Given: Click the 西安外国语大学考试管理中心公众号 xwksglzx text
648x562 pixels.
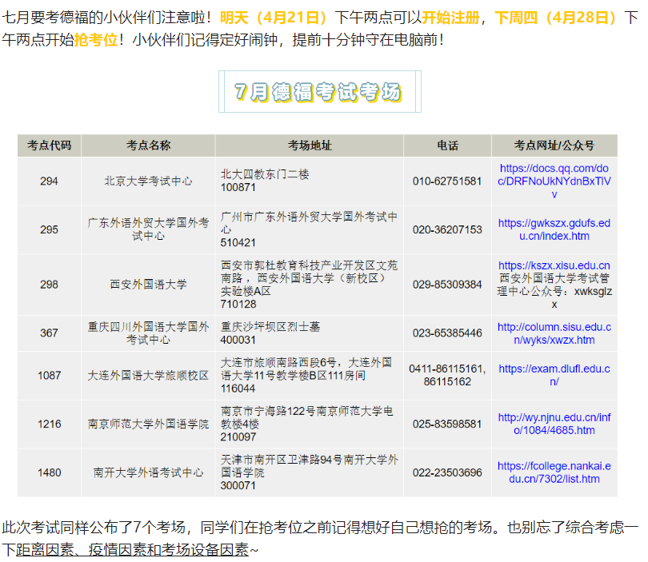Looking at the screenshot, I should 554,291.
